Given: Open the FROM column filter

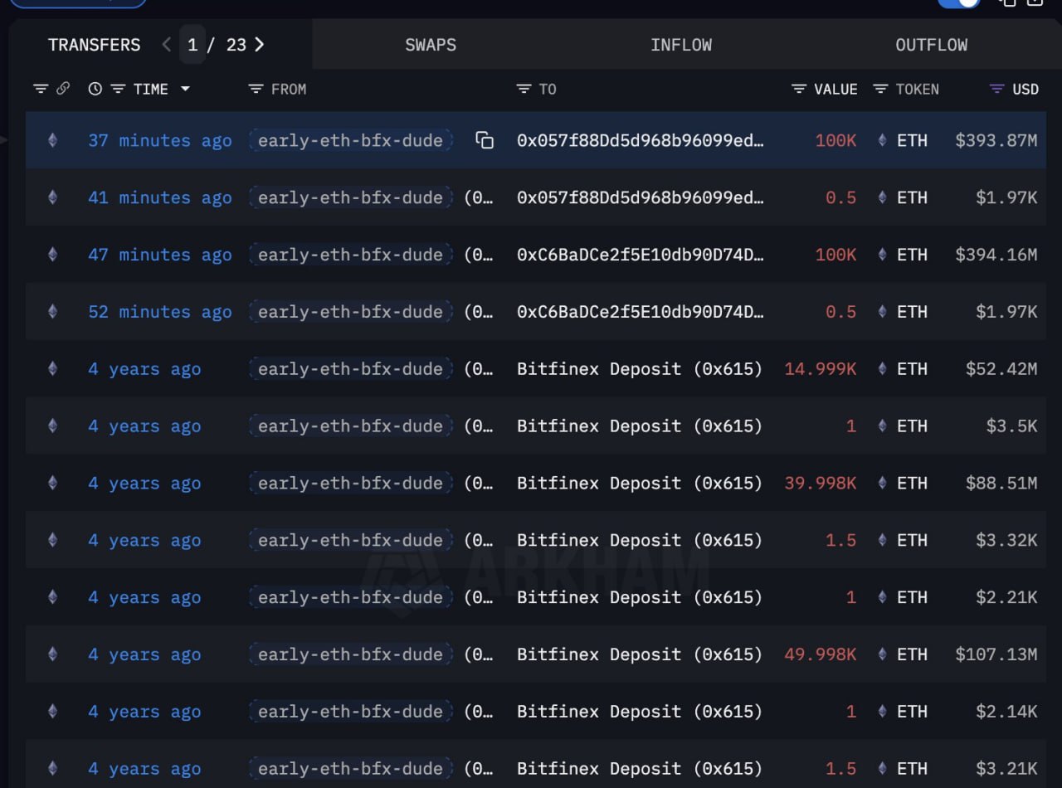Looking at the screenshot, I should [256, 89].
